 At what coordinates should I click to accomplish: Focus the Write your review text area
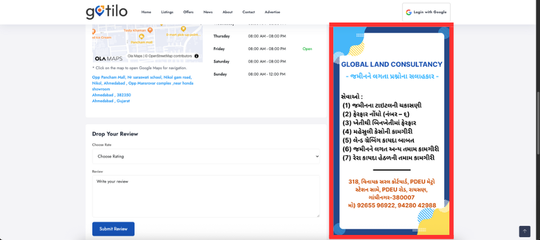click(206, 196)
